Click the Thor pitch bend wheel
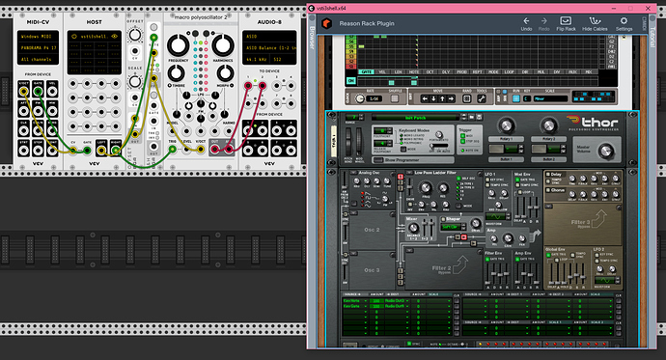The image size is (666, 360). point(348,142)
